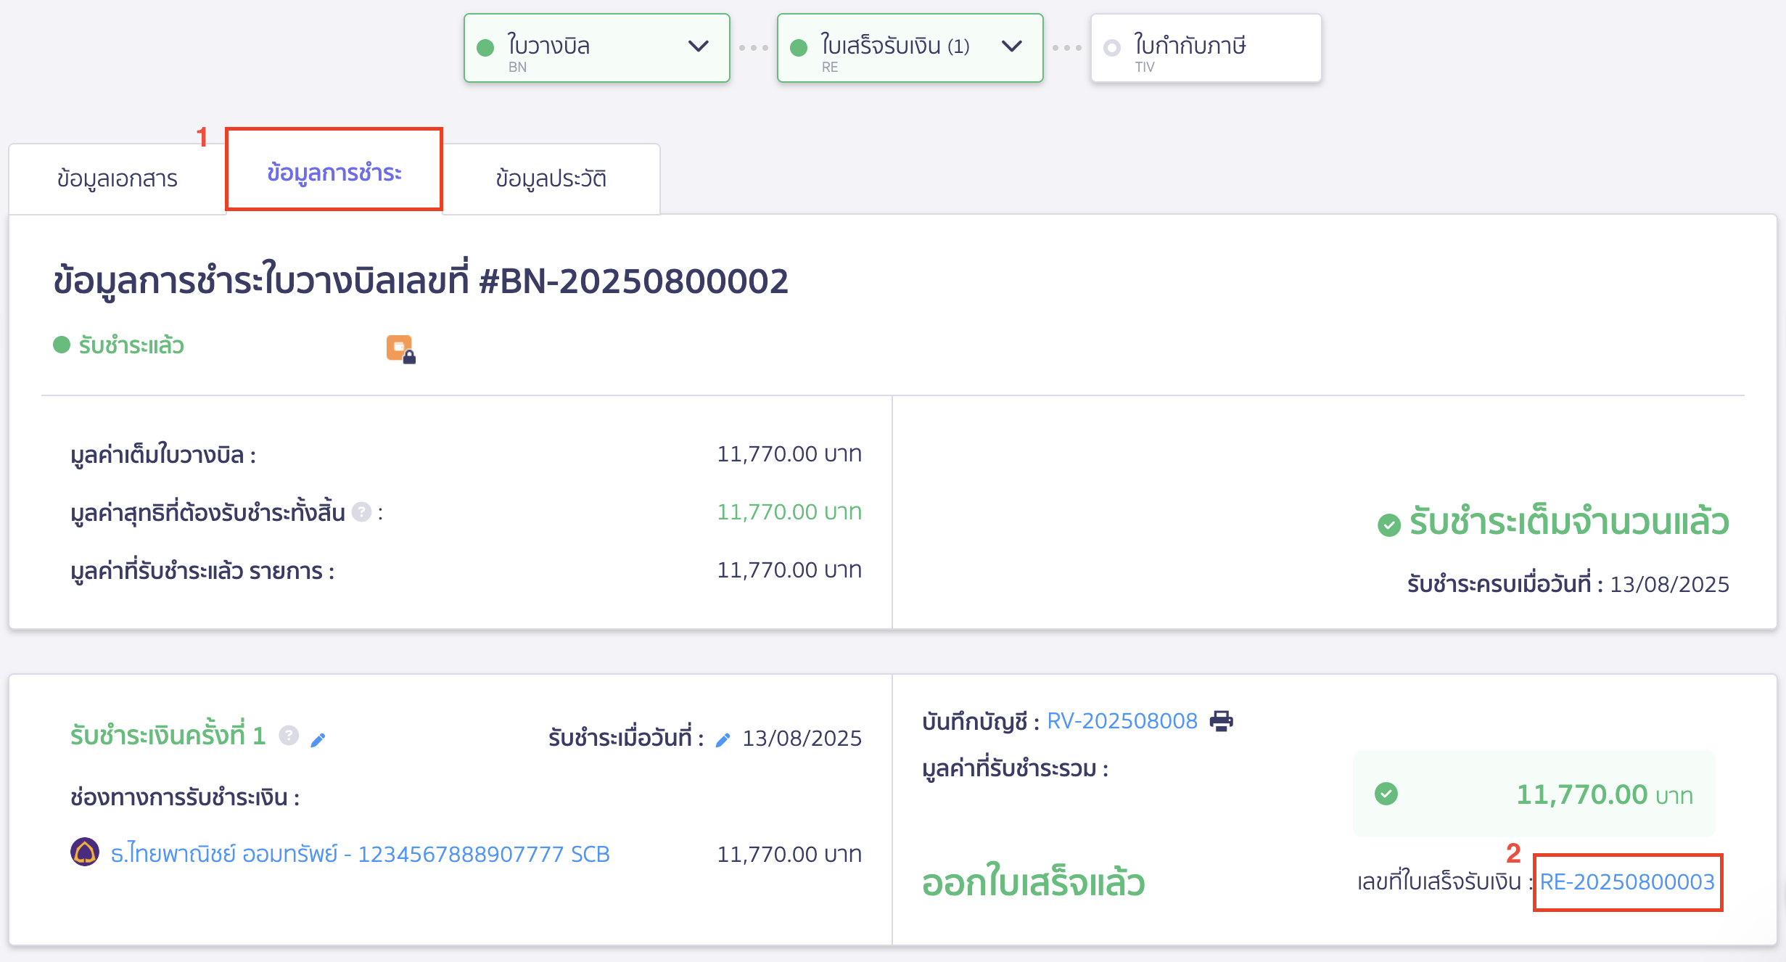Click the ใบกำกับภาษี TIV step box
The height and width of the screenshot is (962, 1786).
click(1206, 48)
